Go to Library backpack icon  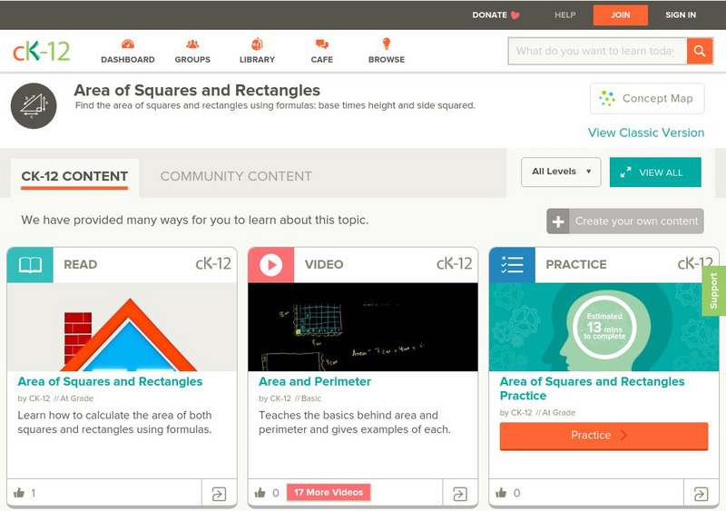[x=257, y=44]
